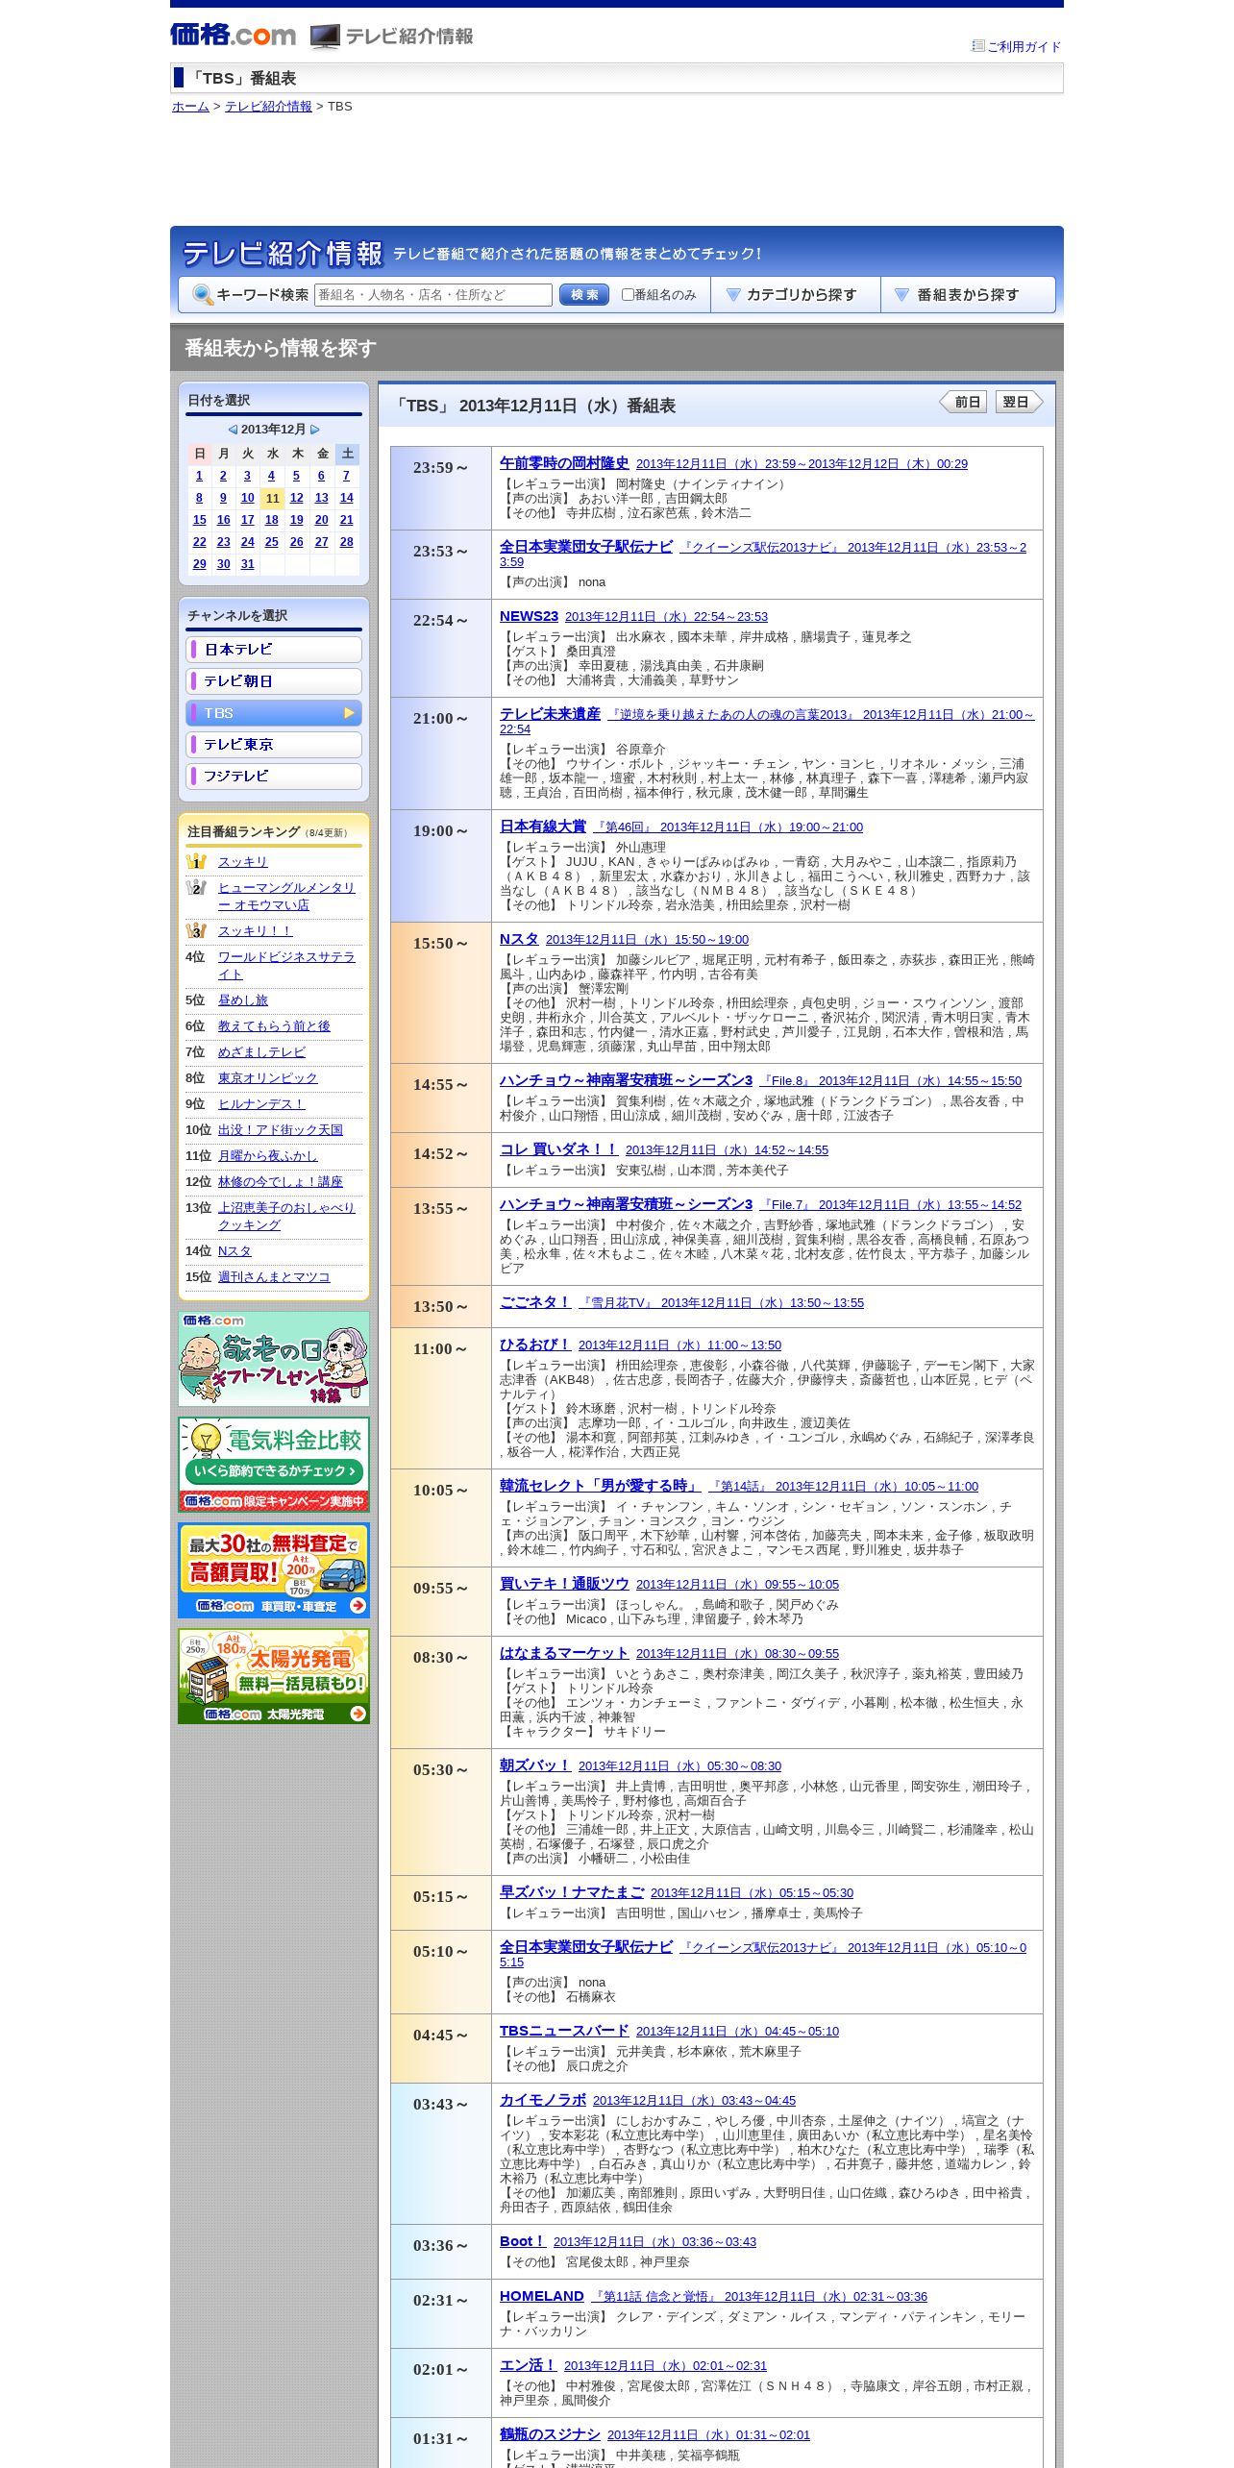Open the 昼めし旅 ranking link
The width and height of the screenshot is (1234, 2468).
tap(243, 1000)
